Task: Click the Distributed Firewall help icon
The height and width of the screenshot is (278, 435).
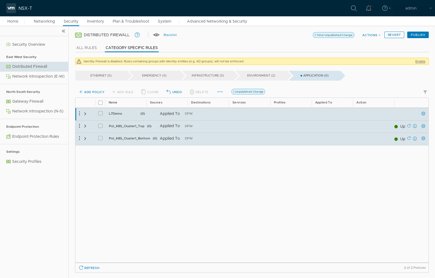Action: coord(137,35)
